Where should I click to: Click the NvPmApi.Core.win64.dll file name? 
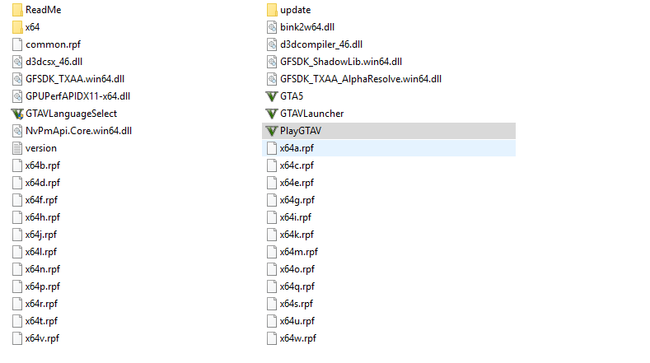[79, 131]
